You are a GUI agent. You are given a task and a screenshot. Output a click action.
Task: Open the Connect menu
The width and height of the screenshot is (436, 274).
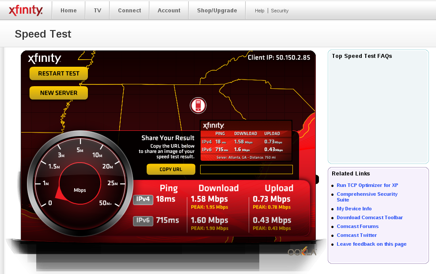pos(129,10)
